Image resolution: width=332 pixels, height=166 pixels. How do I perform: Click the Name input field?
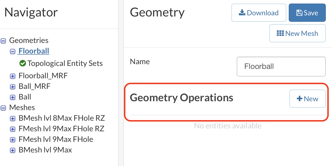[281, 66]
